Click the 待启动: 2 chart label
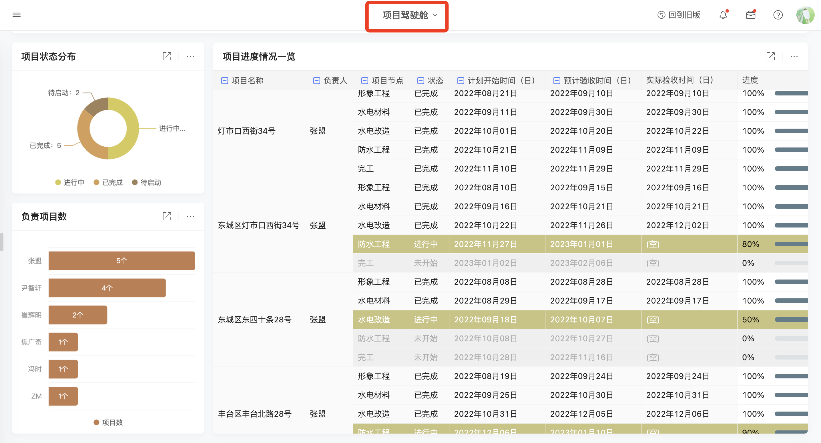Screen dimensions: 821x443 point(64,93)
